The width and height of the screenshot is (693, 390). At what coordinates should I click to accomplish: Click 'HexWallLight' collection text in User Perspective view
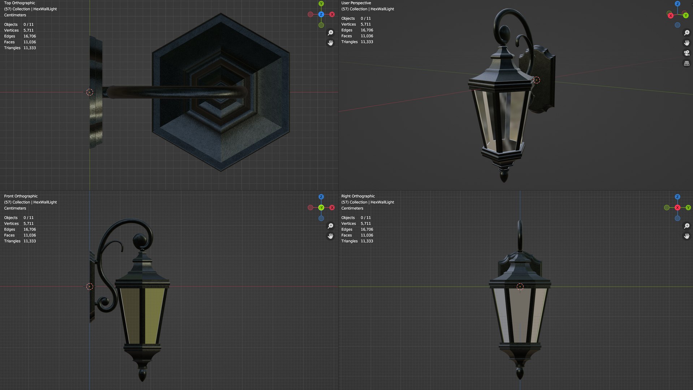382,9
